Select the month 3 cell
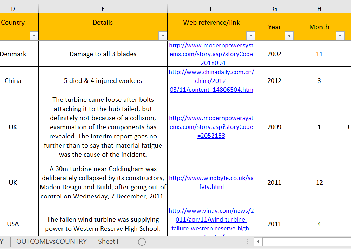 [319, 80]
